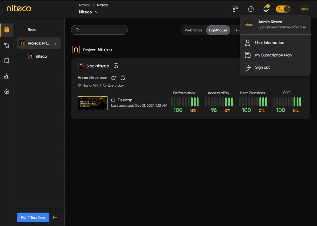Screen dimensions: 317x226
Task: Open the compare icon in left sidebar
Action: click(x=7, y=45)
